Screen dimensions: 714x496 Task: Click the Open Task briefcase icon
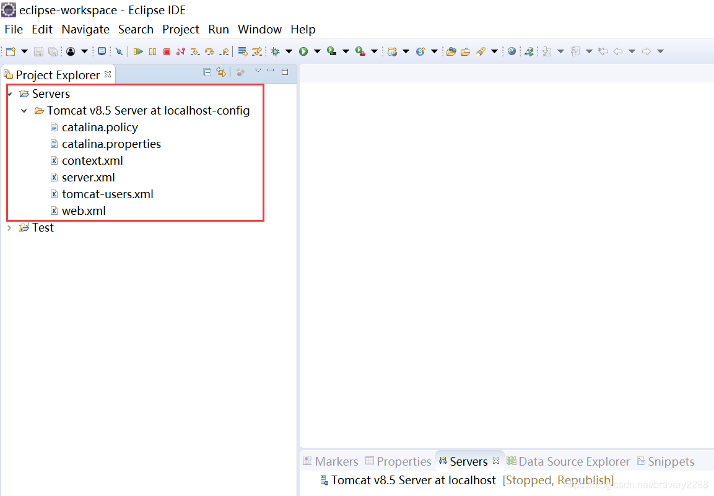point(466,51)
